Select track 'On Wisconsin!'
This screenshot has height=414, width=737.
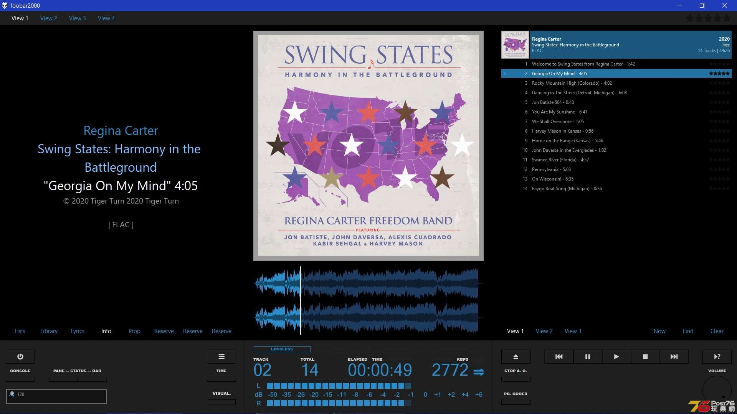(x=616, y=179)
